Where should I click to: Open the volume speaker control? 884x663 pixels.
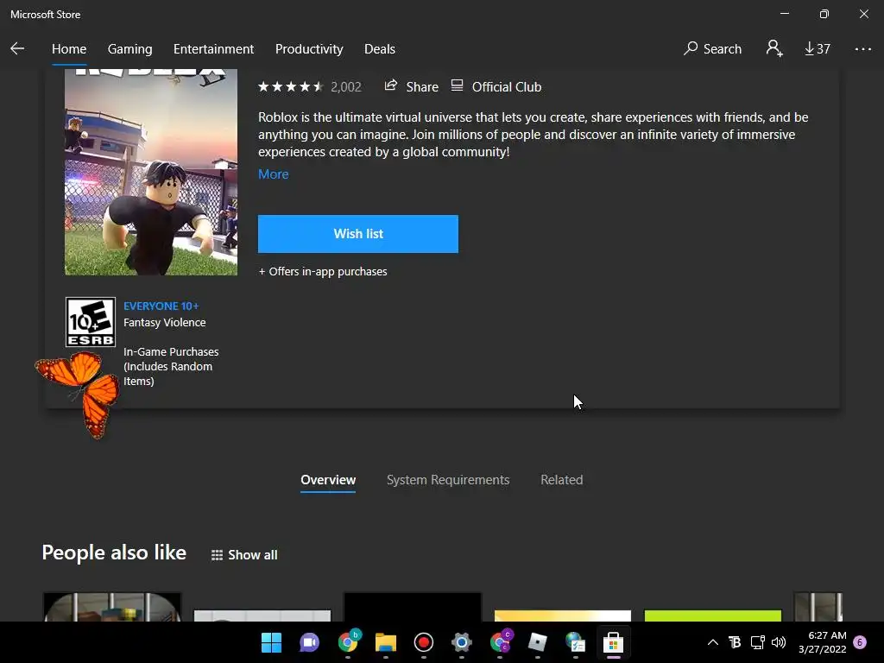coord(779,642)
